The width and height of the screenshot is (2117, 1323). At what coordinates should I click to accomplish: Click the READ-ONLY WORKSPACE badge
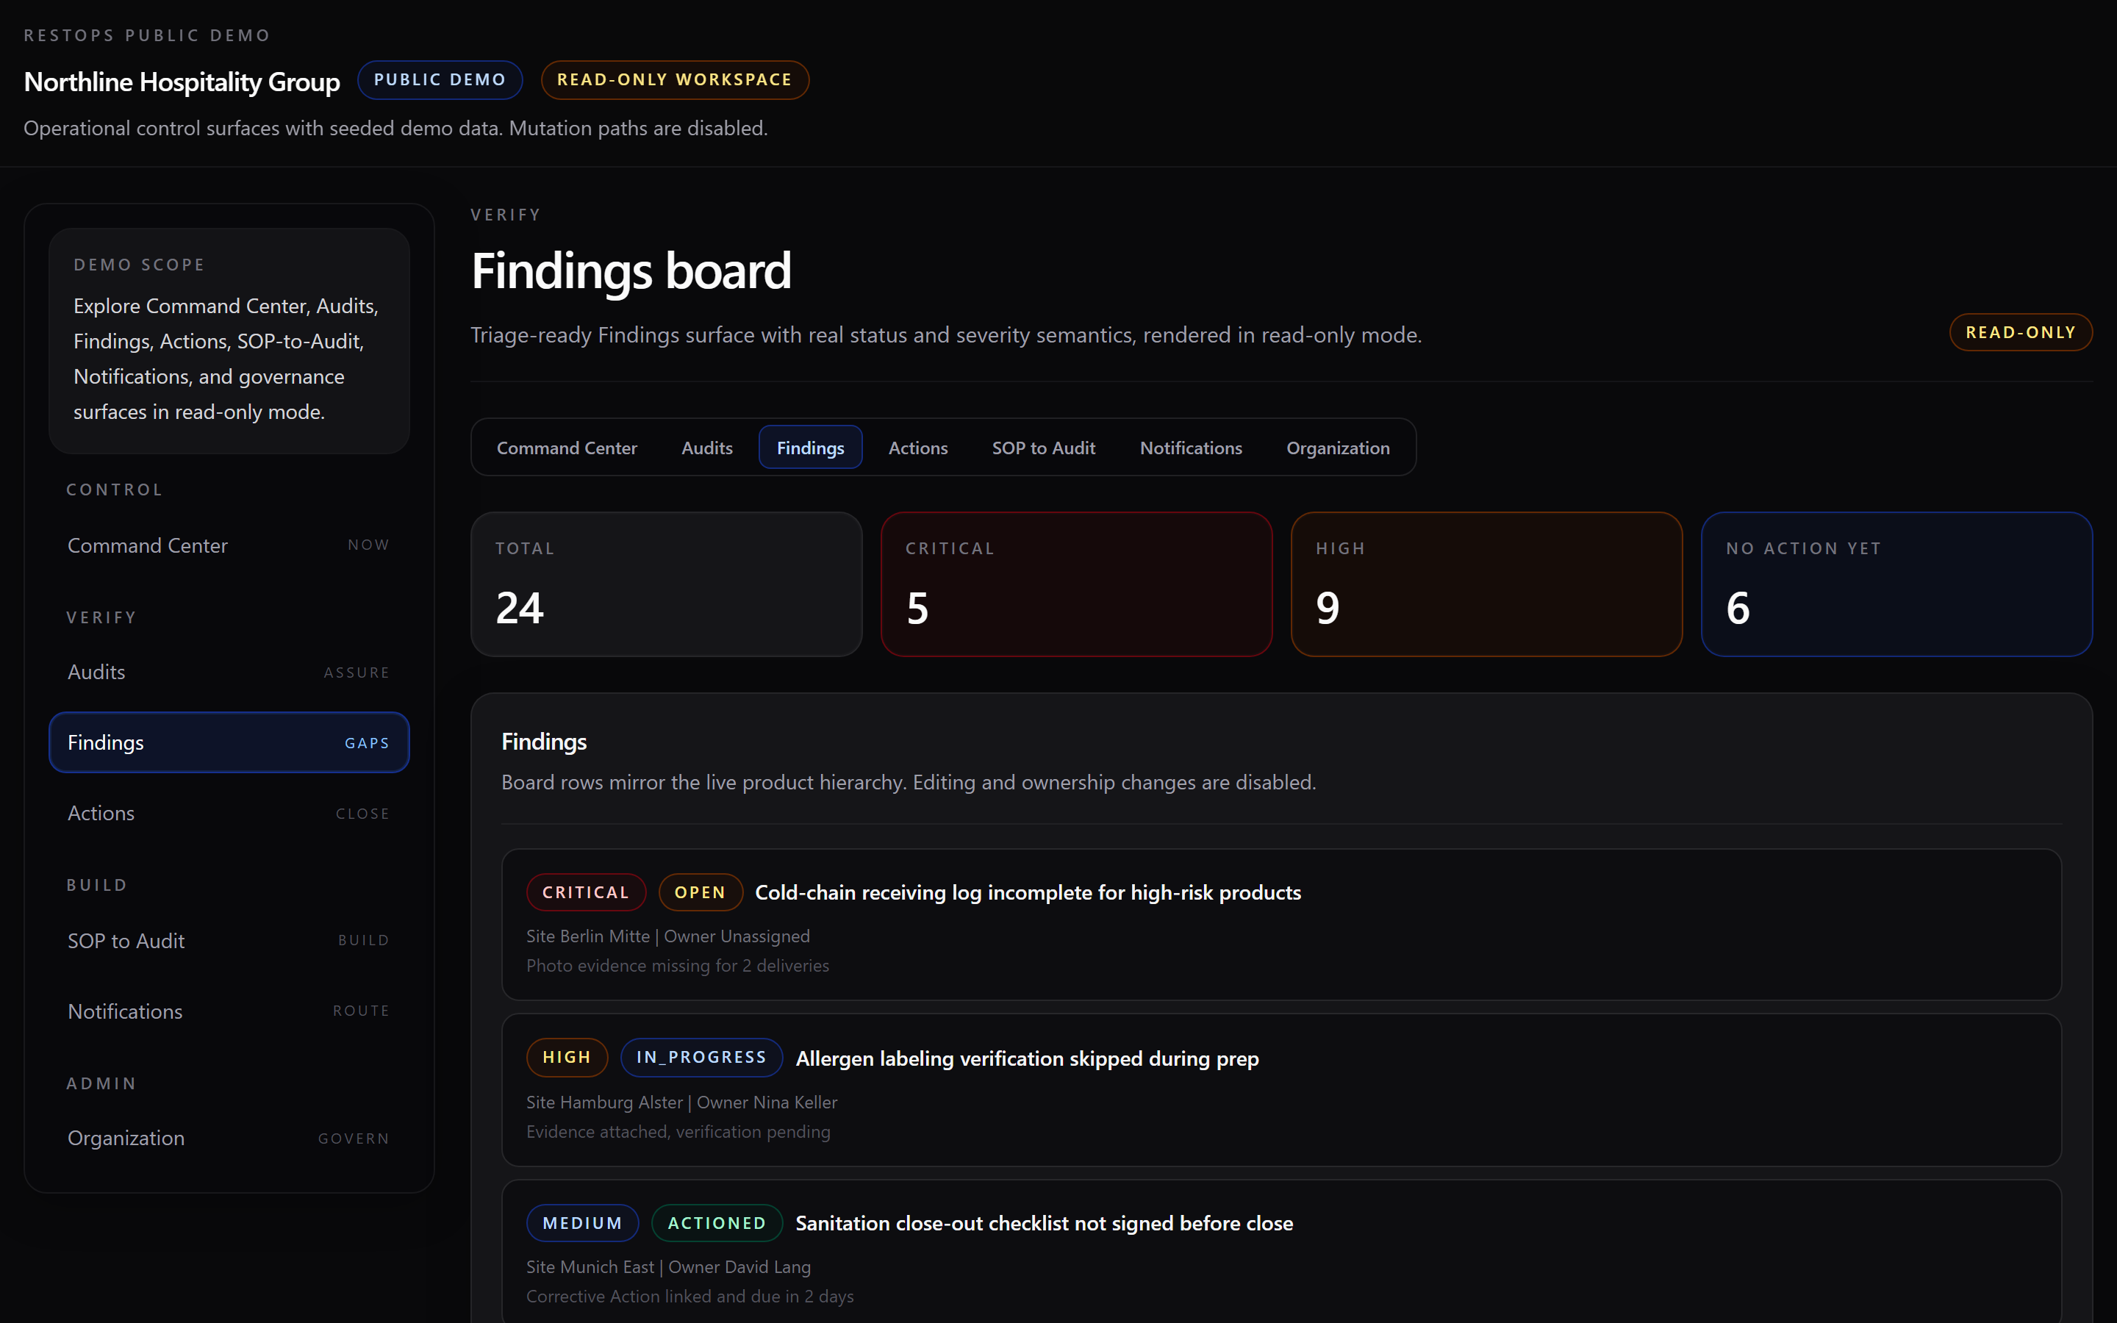(x=675, y=79)
